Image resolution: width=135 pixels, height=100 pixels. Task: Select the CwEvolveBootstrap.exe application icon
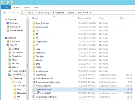34,97
